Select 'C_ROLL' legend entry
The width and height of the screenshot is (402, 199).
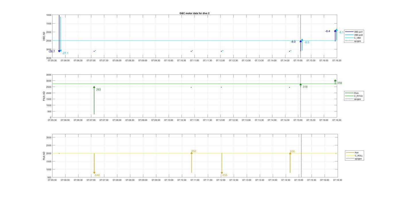point(354,156)
